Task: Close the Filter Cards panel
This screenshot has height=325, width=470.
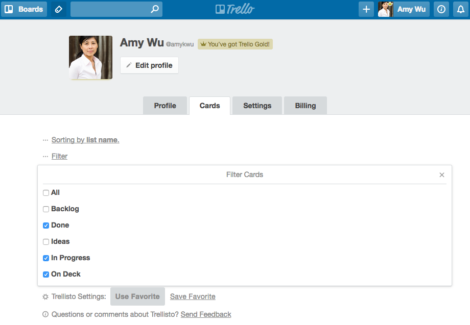Action: click(442, 175)
